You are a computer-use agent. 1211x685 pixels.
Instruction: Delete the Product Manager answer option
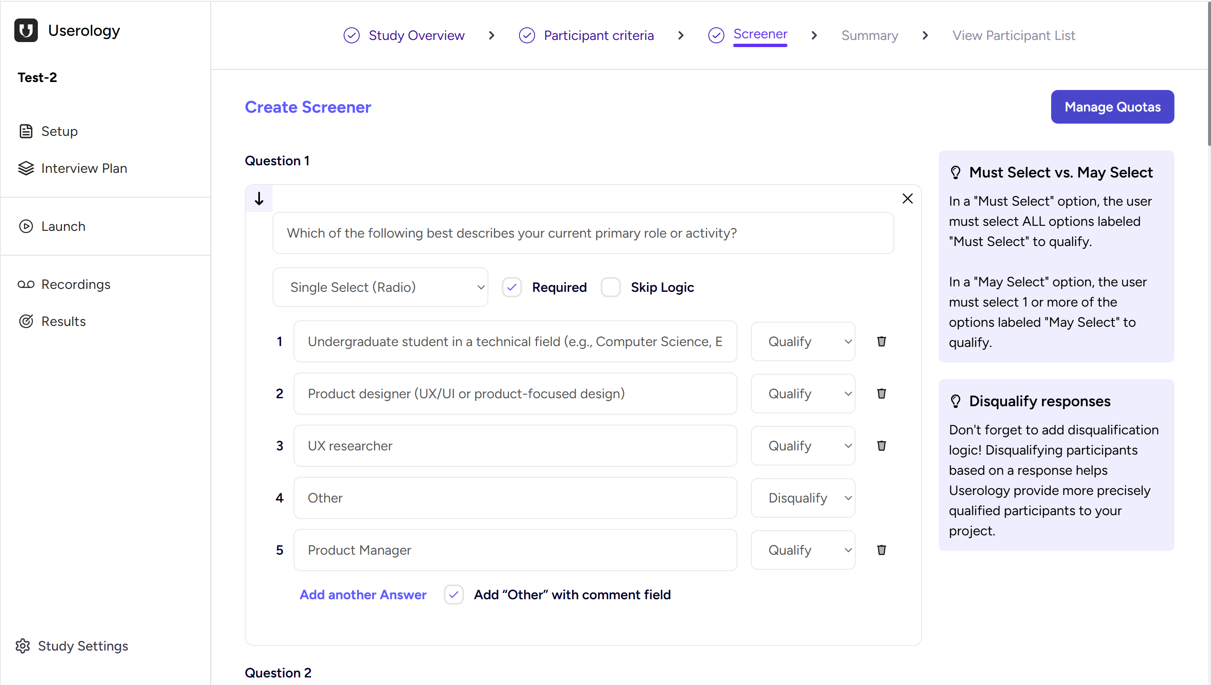[882, 550]
